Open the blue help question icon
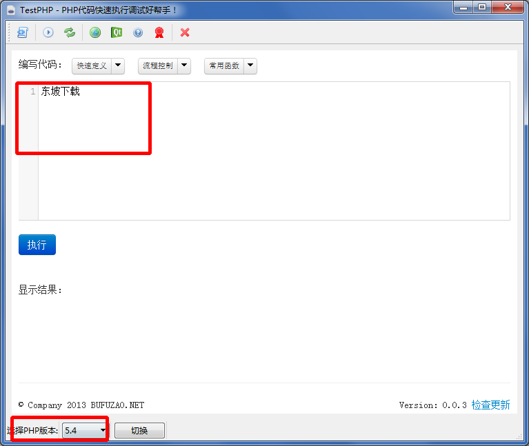Screen dimensions: 529x446 [138, 32]
